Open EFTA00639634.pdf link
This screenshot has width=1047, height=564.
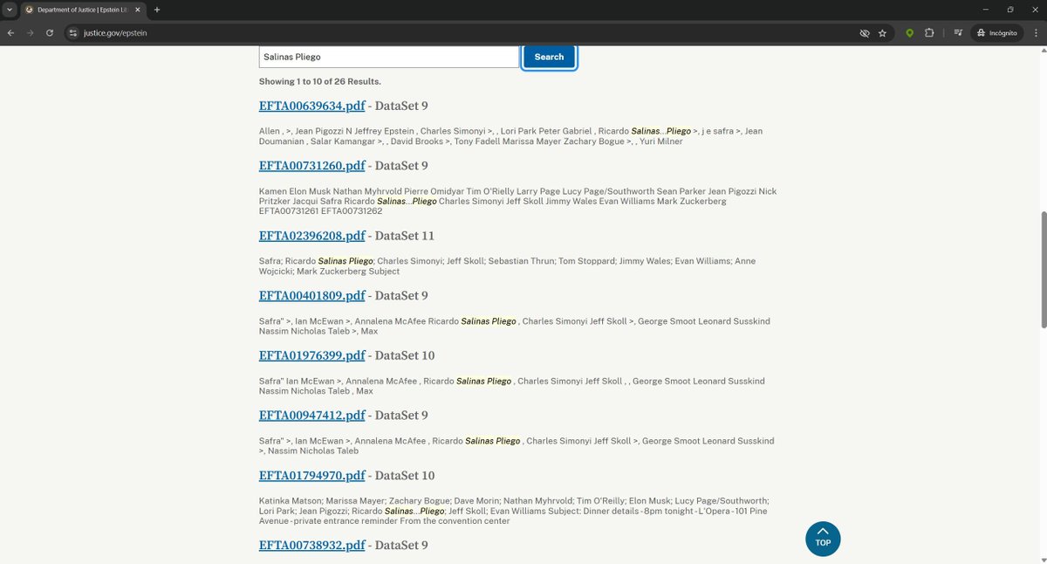[311, 106]
